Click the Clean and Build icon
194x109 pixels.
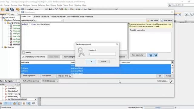click(x=61, y=9)
